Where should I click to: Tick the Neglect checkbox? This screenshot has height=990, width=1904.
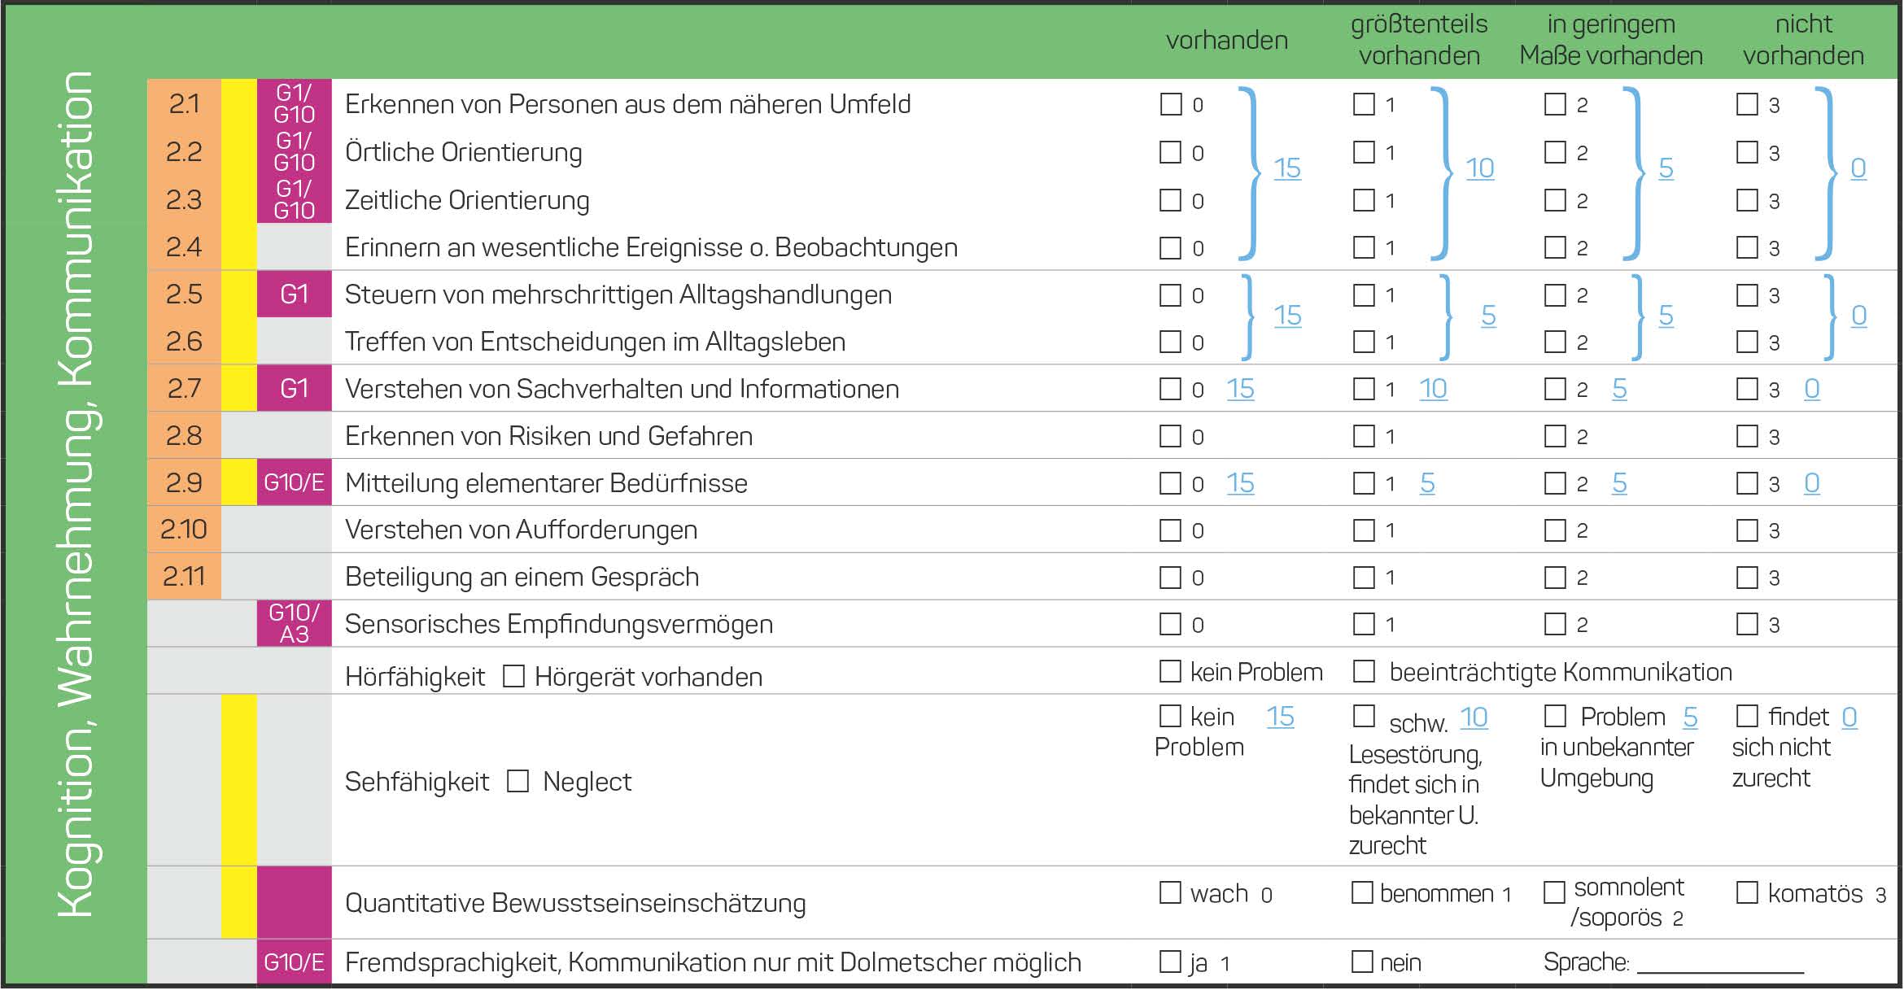[517, 781]
